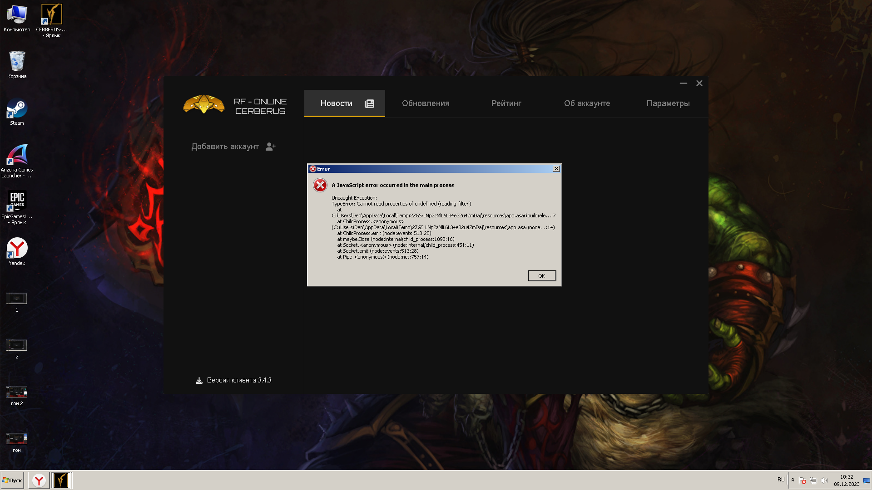Click the Версия клиента 3.4.3 text
The image size is (872, 490).
239,380
